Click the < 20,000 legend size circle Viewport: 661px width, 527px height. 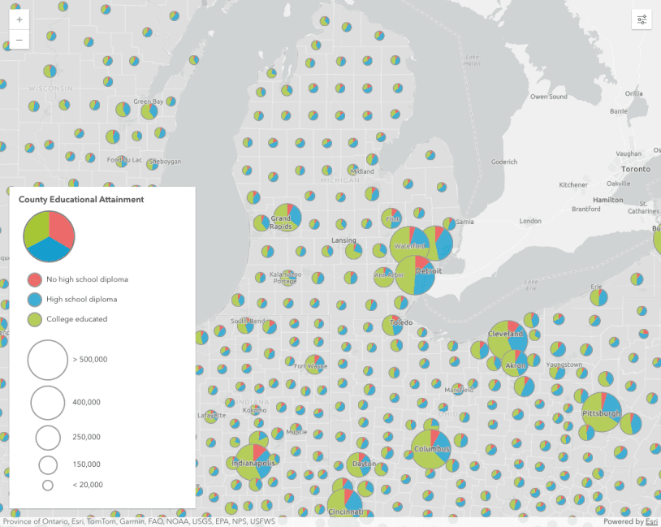click(x=48, y=485)
